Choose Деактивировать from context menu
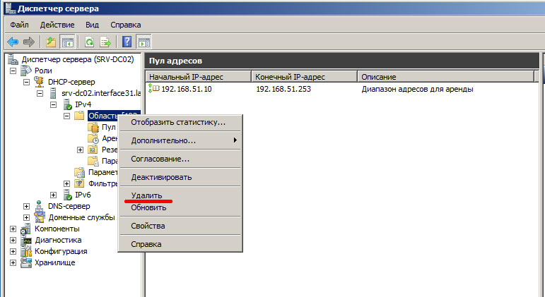 (180, 177)
